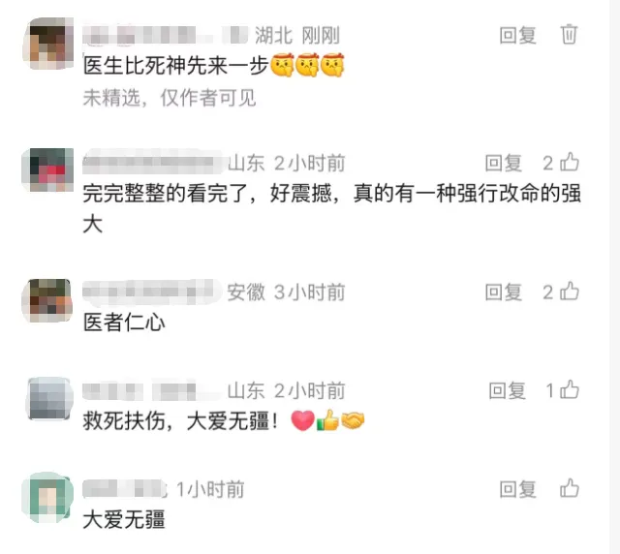Like the comment '完完整整的看完了'

tap(570, 163)
